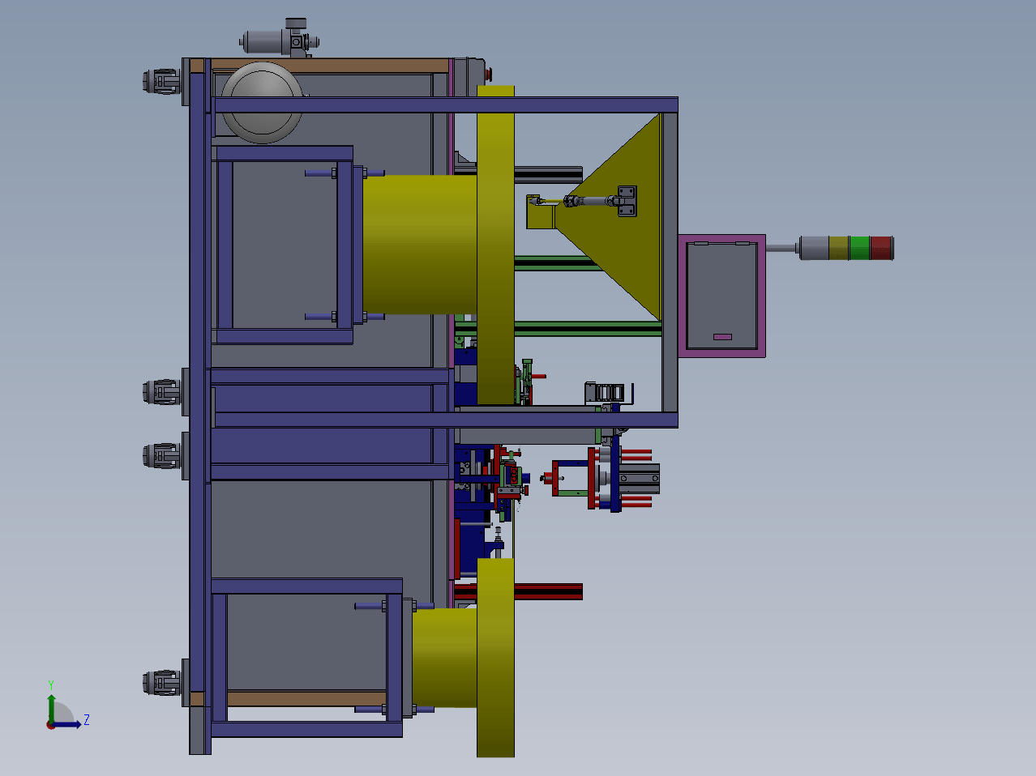Select the topmost caster wheel on the left
The image size is (1036, 776).
coord(162,82)
